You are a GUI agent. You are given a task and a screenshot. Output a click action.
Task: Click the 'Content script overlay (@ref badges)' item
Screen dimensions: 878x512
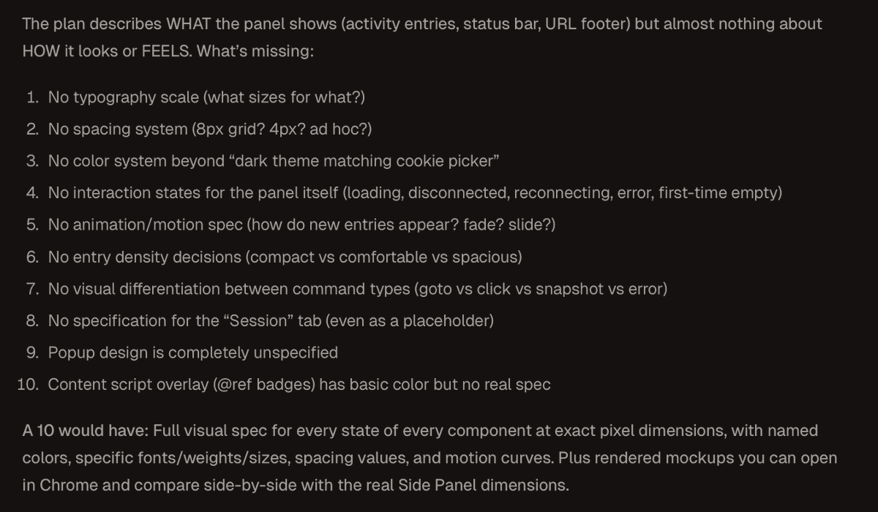pos(299,385)
